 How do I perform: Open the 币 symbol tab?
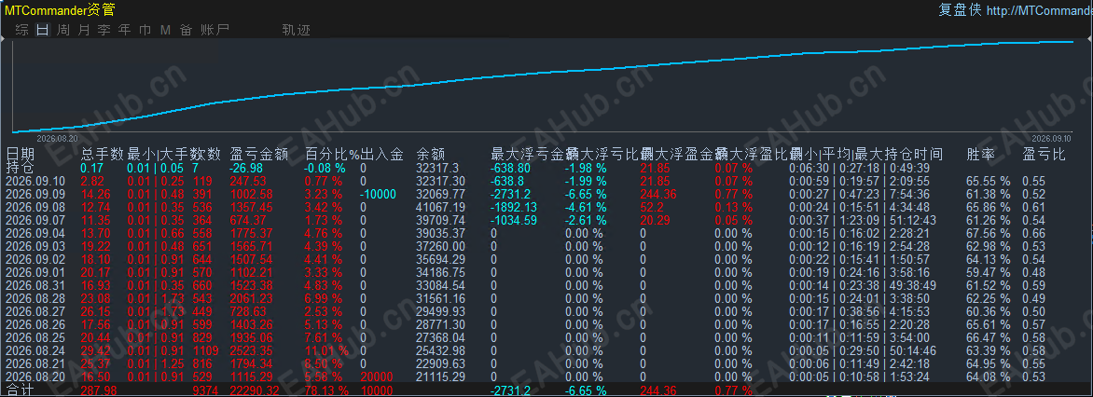(145, 29)
